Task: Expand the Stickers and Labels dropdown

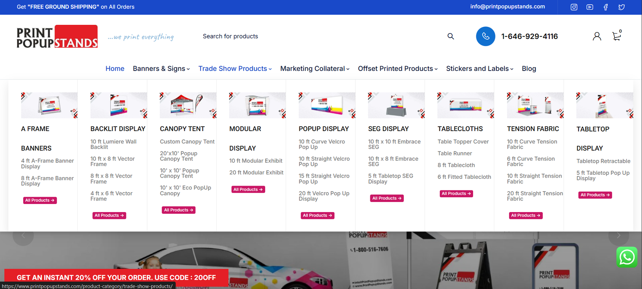Action: pyautogui.click(x=479, y=69)
